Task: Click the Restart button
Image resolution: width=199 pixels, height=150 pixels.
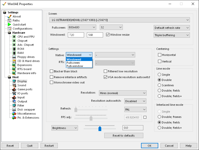Action: (x=49, y=146)
